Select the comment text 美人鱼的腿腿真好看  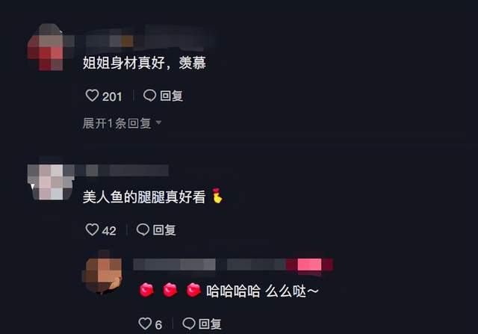coord(144,197)
